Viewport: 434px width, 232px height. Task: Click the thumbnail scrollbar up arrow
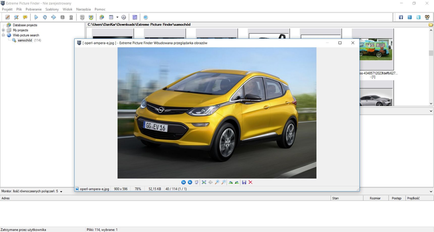point(431,30)
